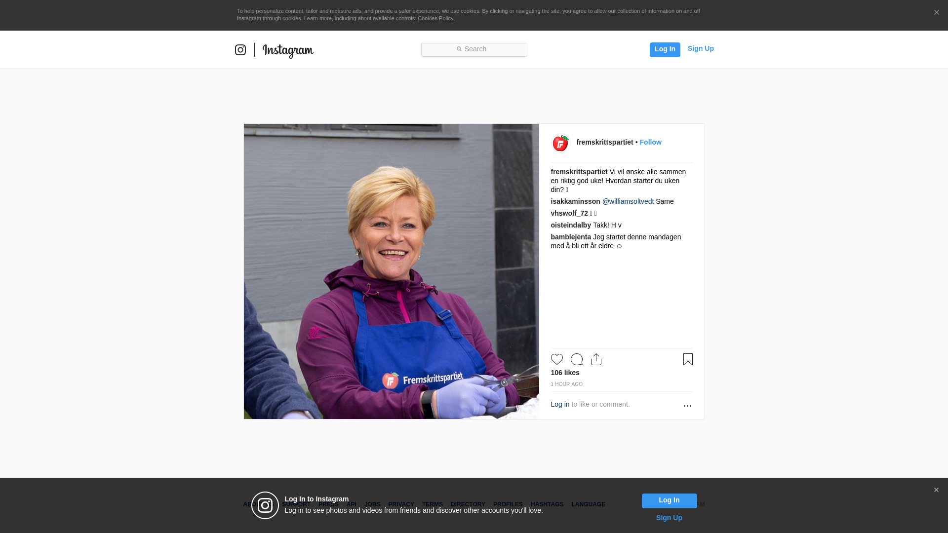This screenshot has width=948, height=533.
Task: Open the PRIVACY footer link
Action: [x=401, y=504]
